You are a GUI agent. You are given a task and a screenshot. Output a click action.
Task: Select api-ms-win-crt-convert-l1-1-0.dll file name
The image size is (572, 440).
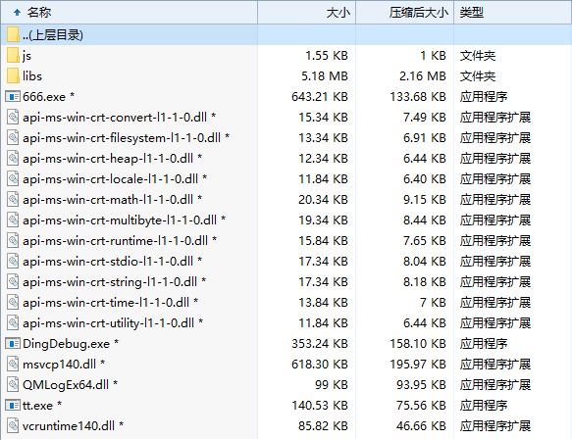[x=115, y=118]
